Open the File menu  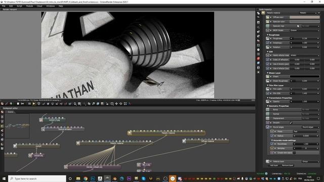(x=4, y=6)
